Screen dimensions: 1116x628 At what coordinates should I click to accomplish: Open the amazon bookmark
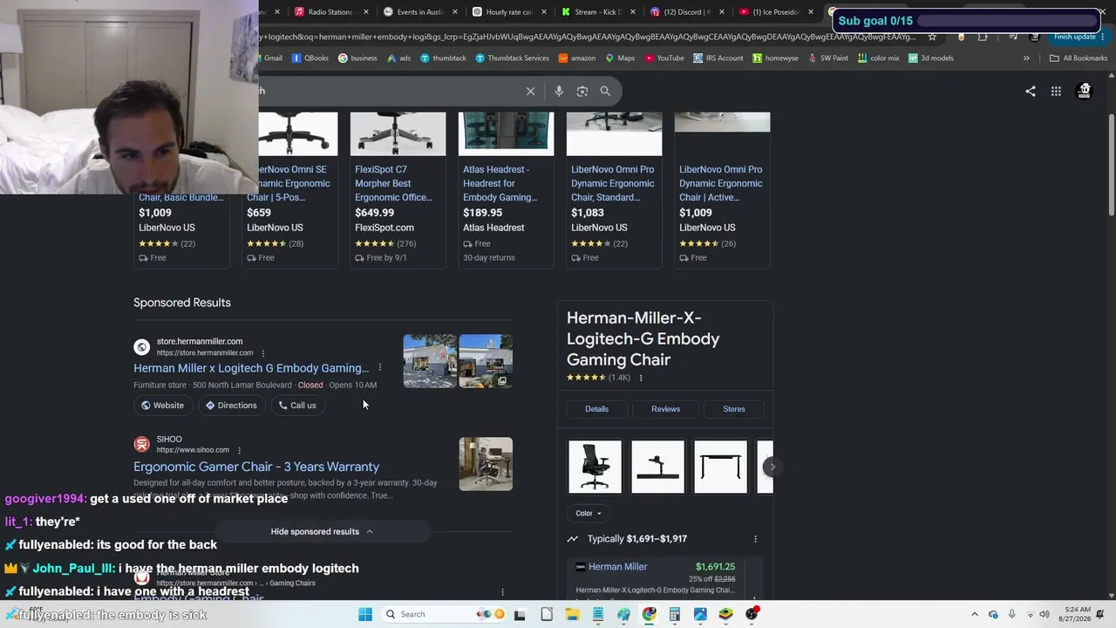[577, 58]
